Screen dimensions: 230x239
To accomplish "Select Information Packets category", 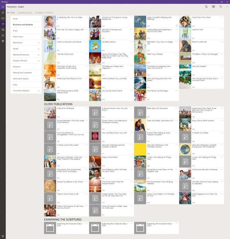I will click(26, 79).
